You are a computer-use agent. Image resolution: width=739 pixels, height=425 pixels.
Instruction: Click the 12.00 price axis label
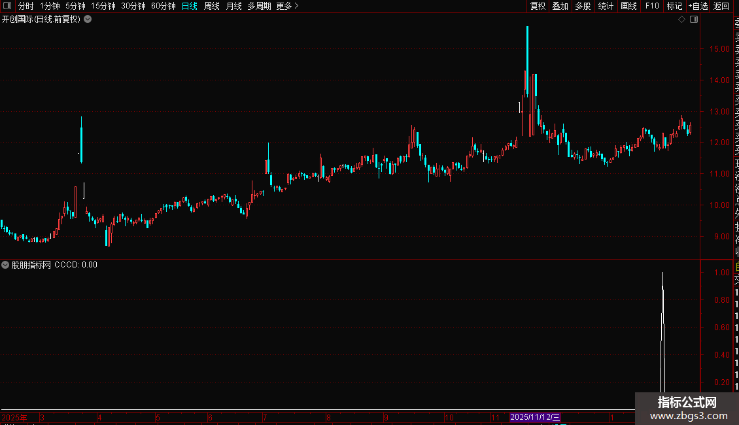(719, 143)
